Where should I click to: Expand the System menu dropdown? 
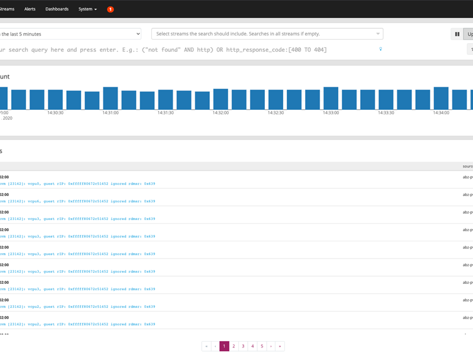pyautogui.click(x=88, y=9)
